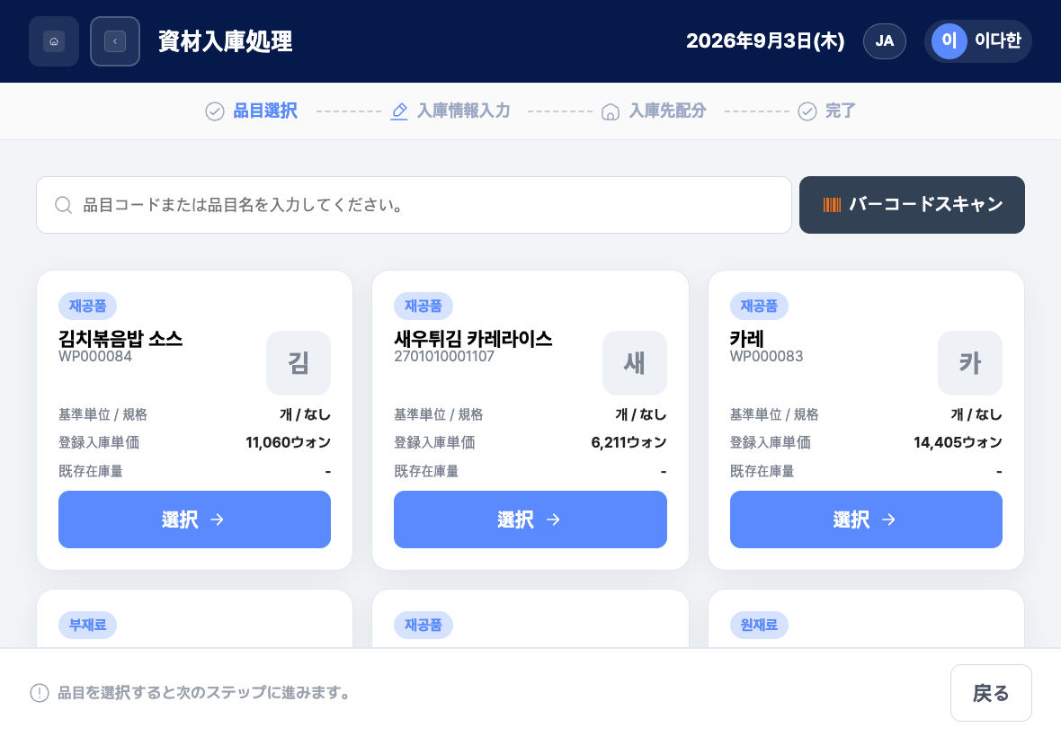Click item code WP000083
Viewport: 1061px width, 737px height.
click(x=767, y=356)
